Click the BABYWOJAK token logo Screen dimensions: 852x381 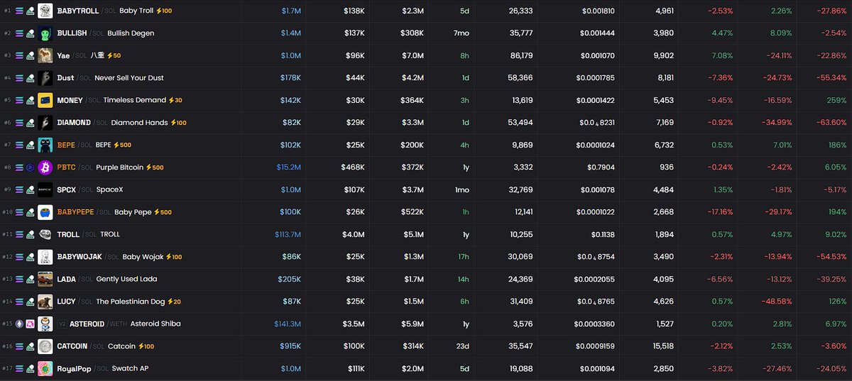tap(45, 257)
